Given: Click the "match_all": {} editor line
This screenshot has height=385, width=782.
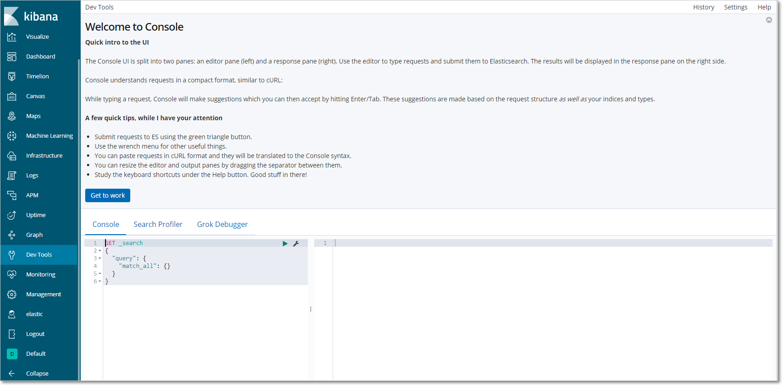Looking at the screenshot, I should [x=206, y=266].
